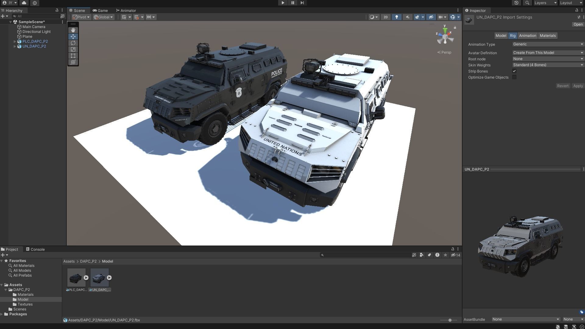Open Pivot mode dropdown
Screen dimensions: 585x329
81,17
